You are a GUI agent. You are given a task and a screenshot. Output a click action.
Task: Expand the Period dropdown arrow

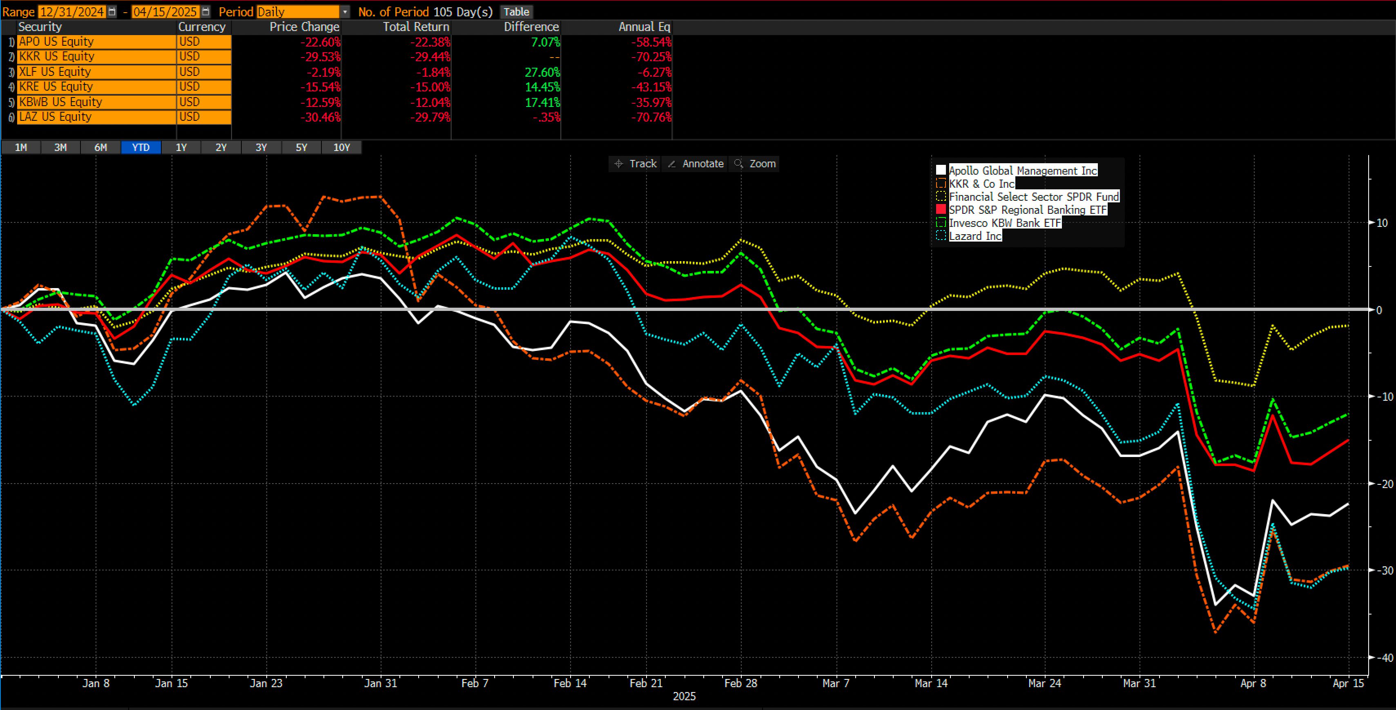coord(345,12)
